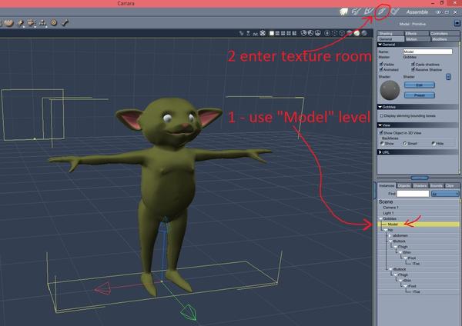This screenshot has height=326, width=462.
Task: Select second split viewport layout icon
Action: 277,33
